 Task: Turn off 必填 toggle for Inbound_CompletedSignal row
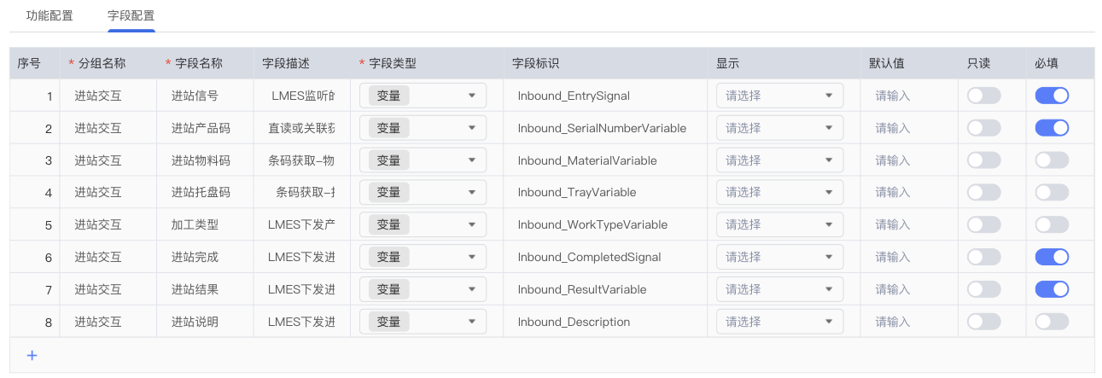click(1052, 257)
